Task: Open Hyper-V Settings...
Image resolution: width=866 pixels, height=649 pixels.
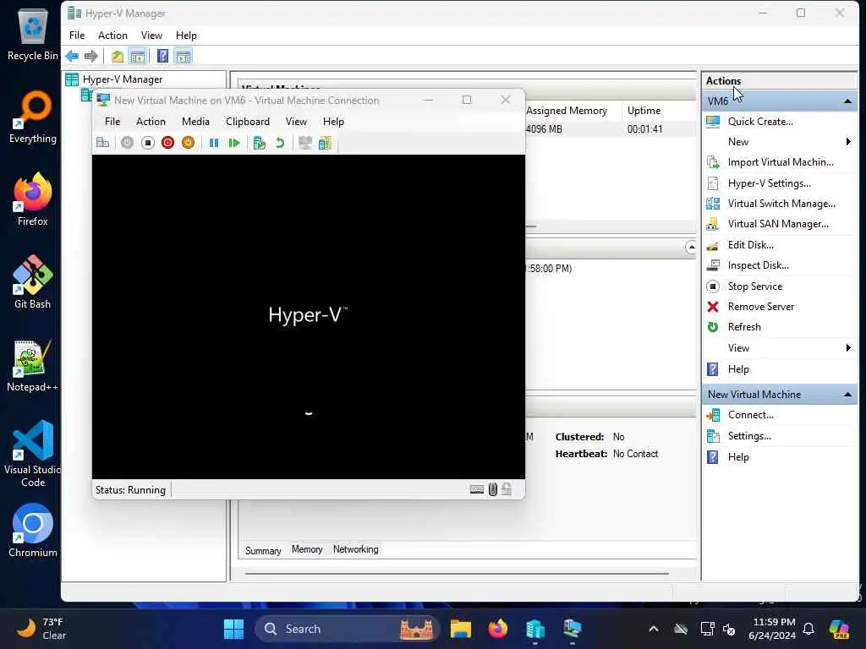Action: (769, 183)
